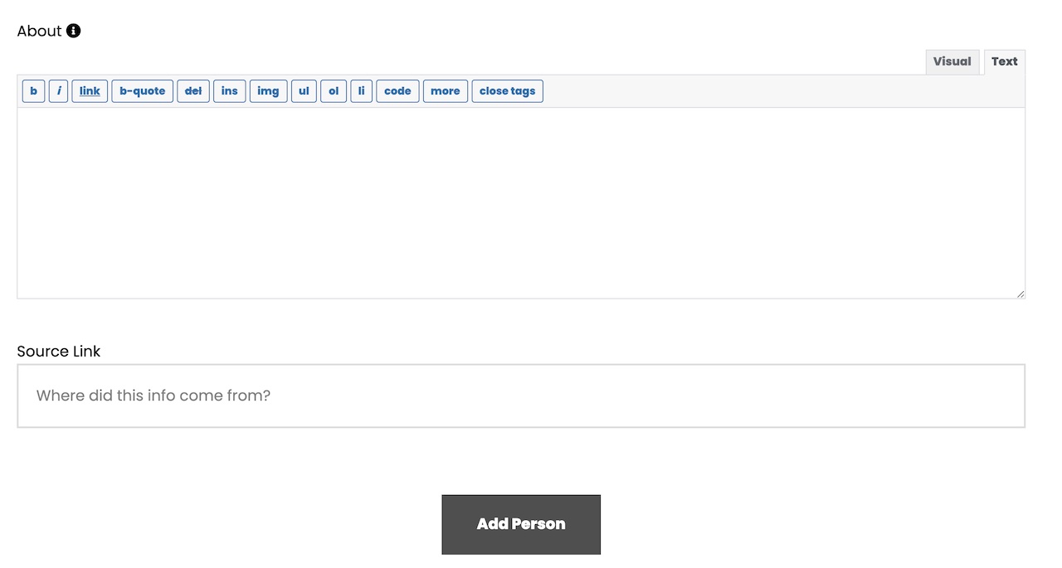Insert an image using img button

269,91
